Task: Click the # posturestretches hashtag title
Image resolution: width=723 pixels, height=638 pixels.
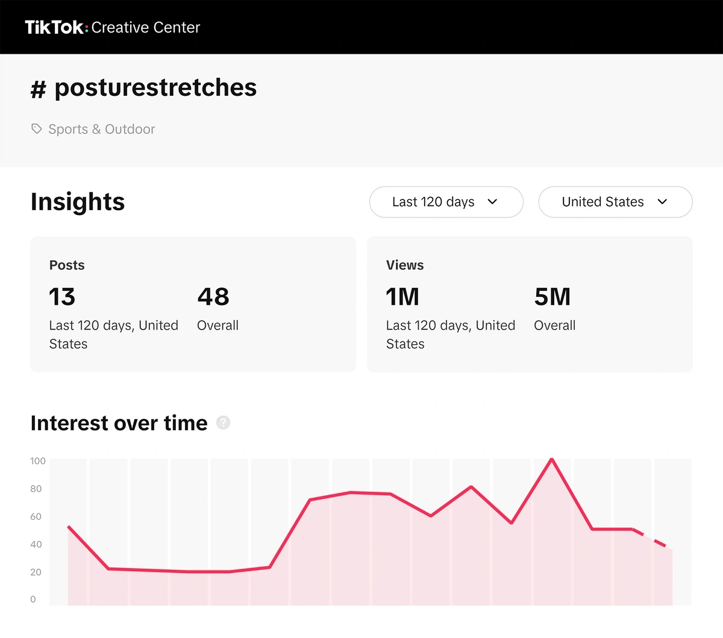Action: [143, 88]
